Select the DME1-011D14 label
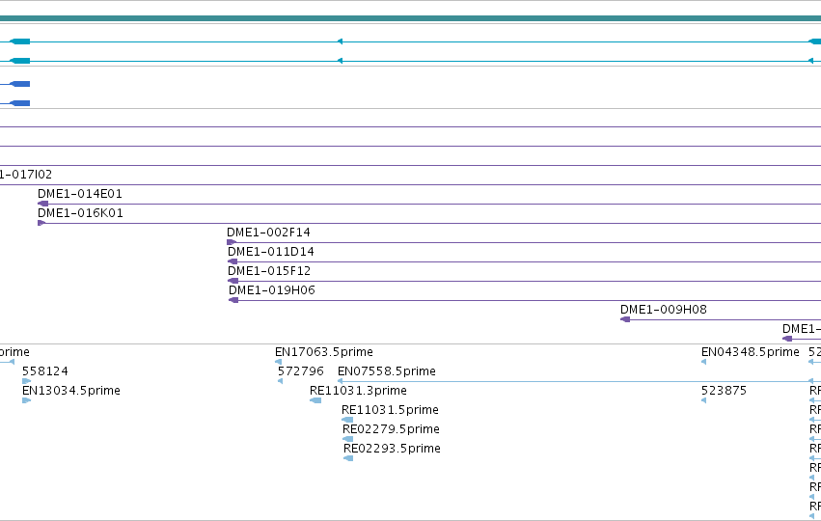The image size is (821, 521). coord(271,252)
